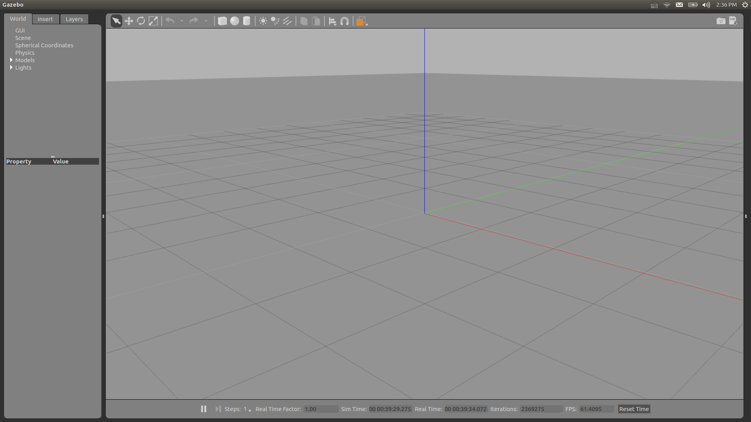Insert a sphere shape
Image resolution: width=751 pixels, height=422 pixels.
(x=234, y=21)
